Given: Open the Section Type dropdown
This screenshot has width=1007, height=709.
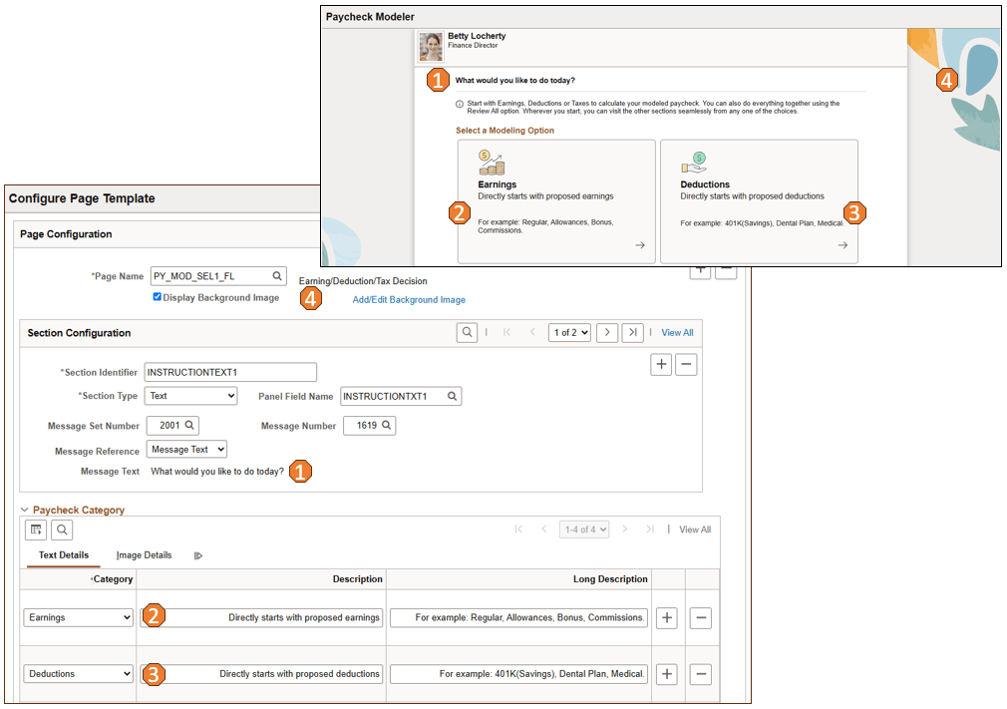Looking at the screenshot, I should (x=190, y=396).
